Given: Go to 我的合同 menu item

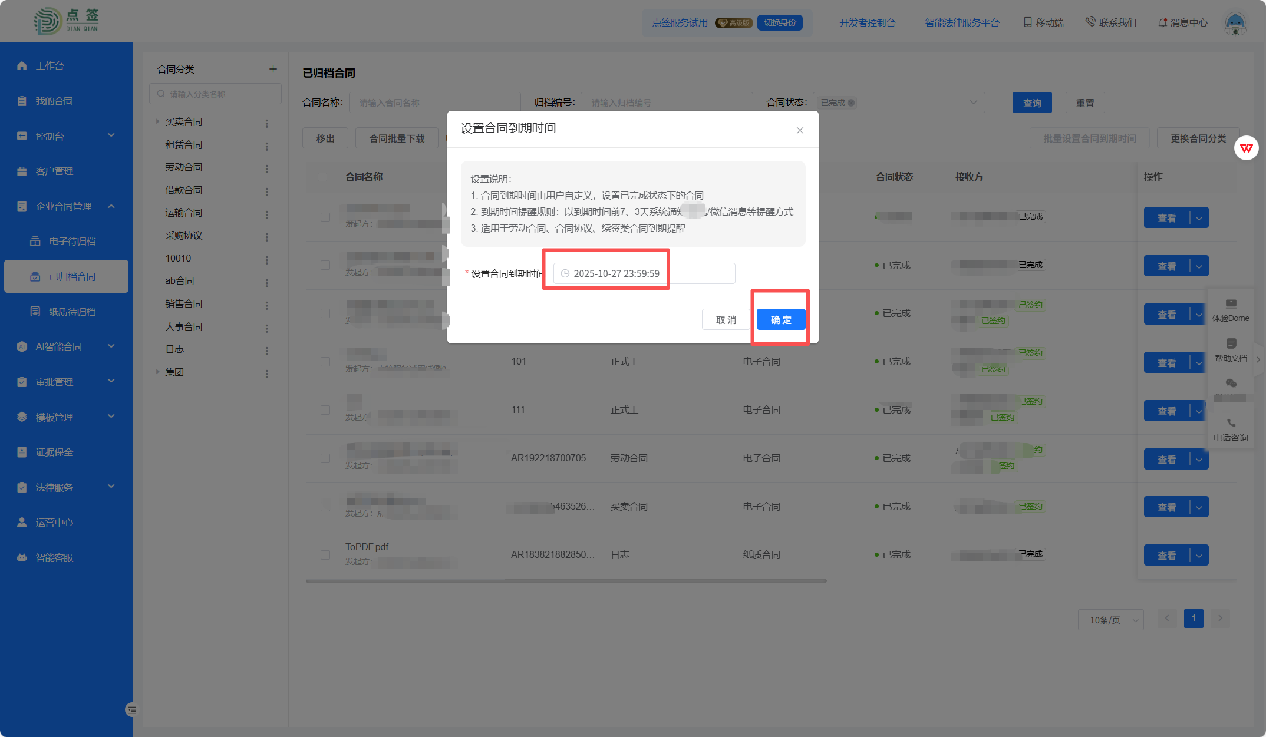Looking at the screenshot, I should (x=54, y=101).
